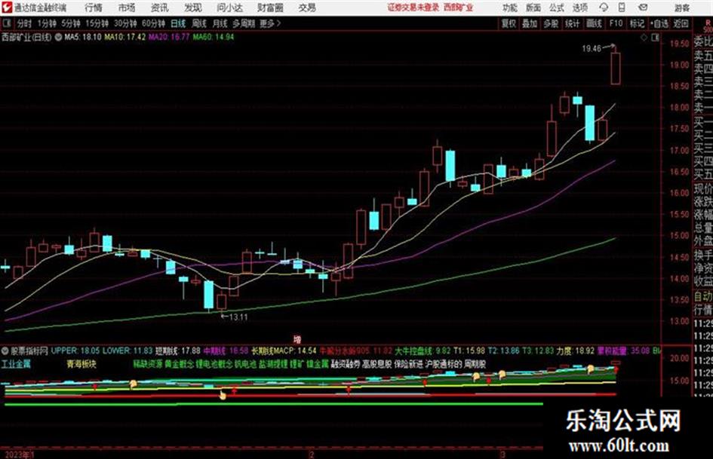Click the 13.11 low price label
This screenshot has width=713, height=459.
pos(238,317)
